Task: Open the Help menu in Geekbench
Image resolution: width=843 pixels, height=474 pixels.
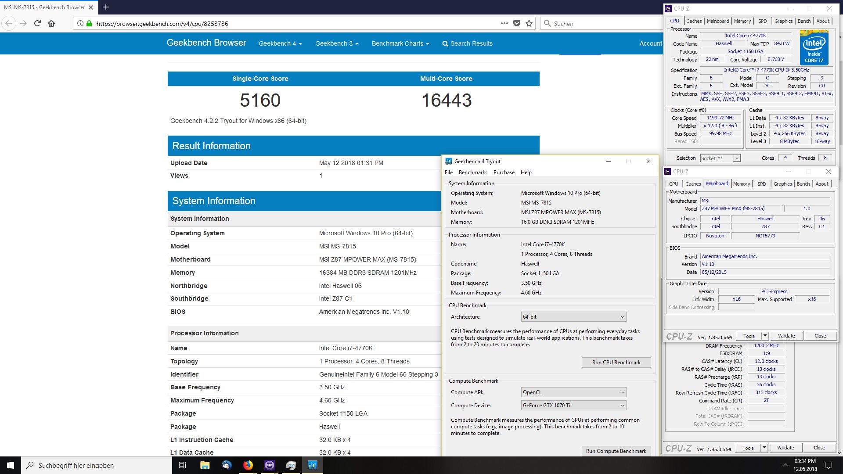Action: 526,172
